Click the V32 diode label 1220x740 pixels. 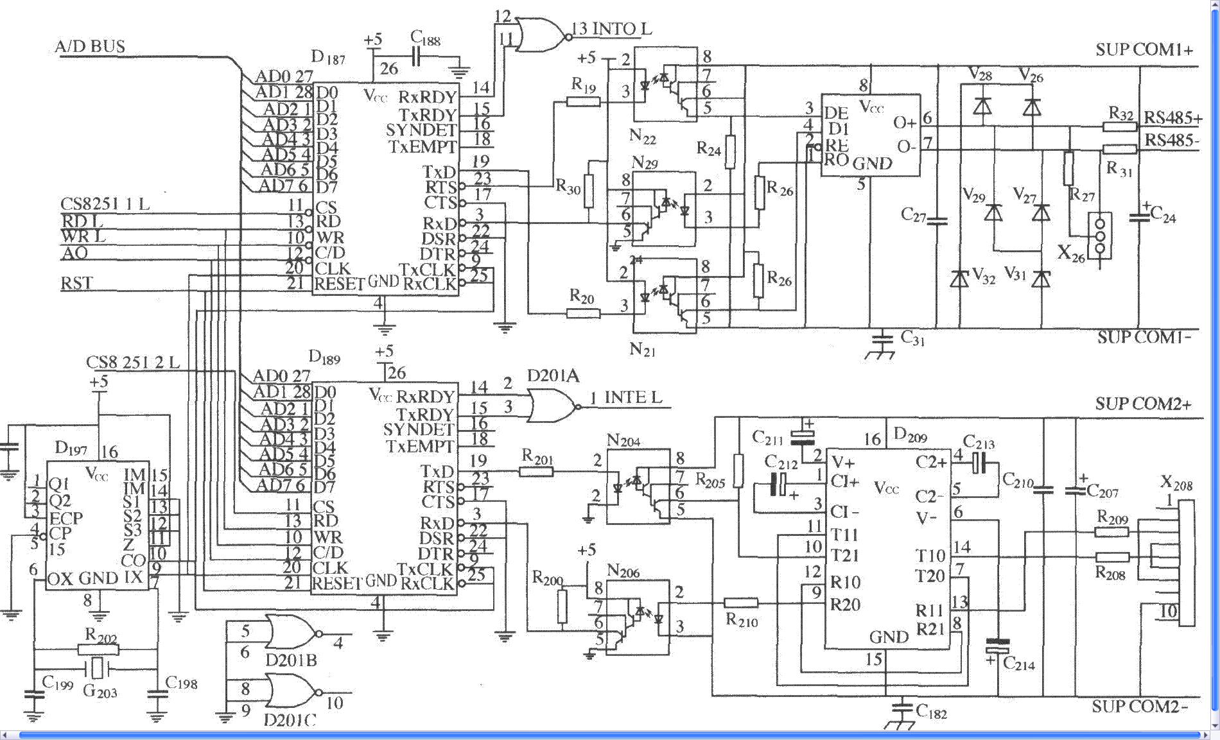[x=984, y=276]
